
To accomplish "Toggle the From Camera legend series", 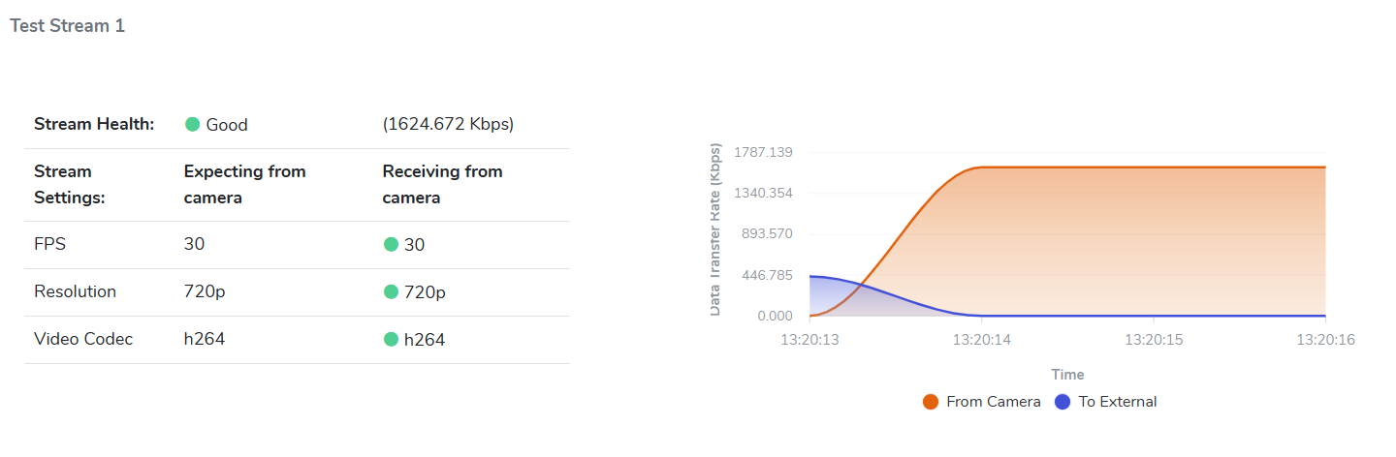I will coord(993,402).
